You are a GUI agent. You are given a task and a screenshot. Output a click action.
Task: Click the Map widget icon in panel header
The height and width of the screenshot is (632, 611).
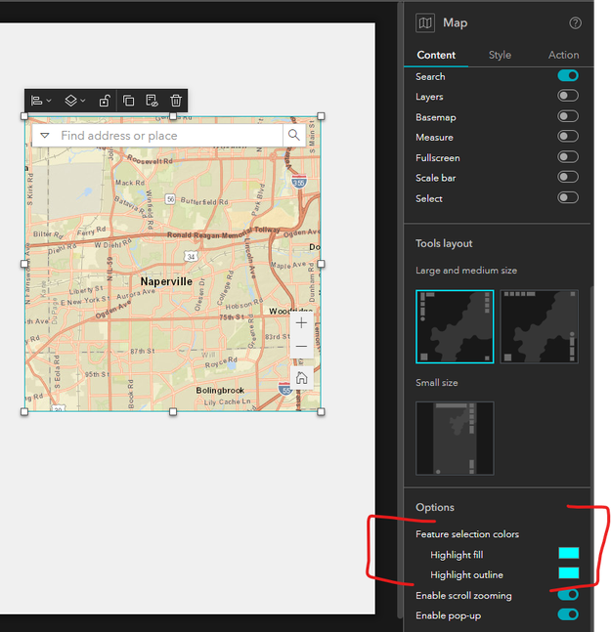[425, 22]
